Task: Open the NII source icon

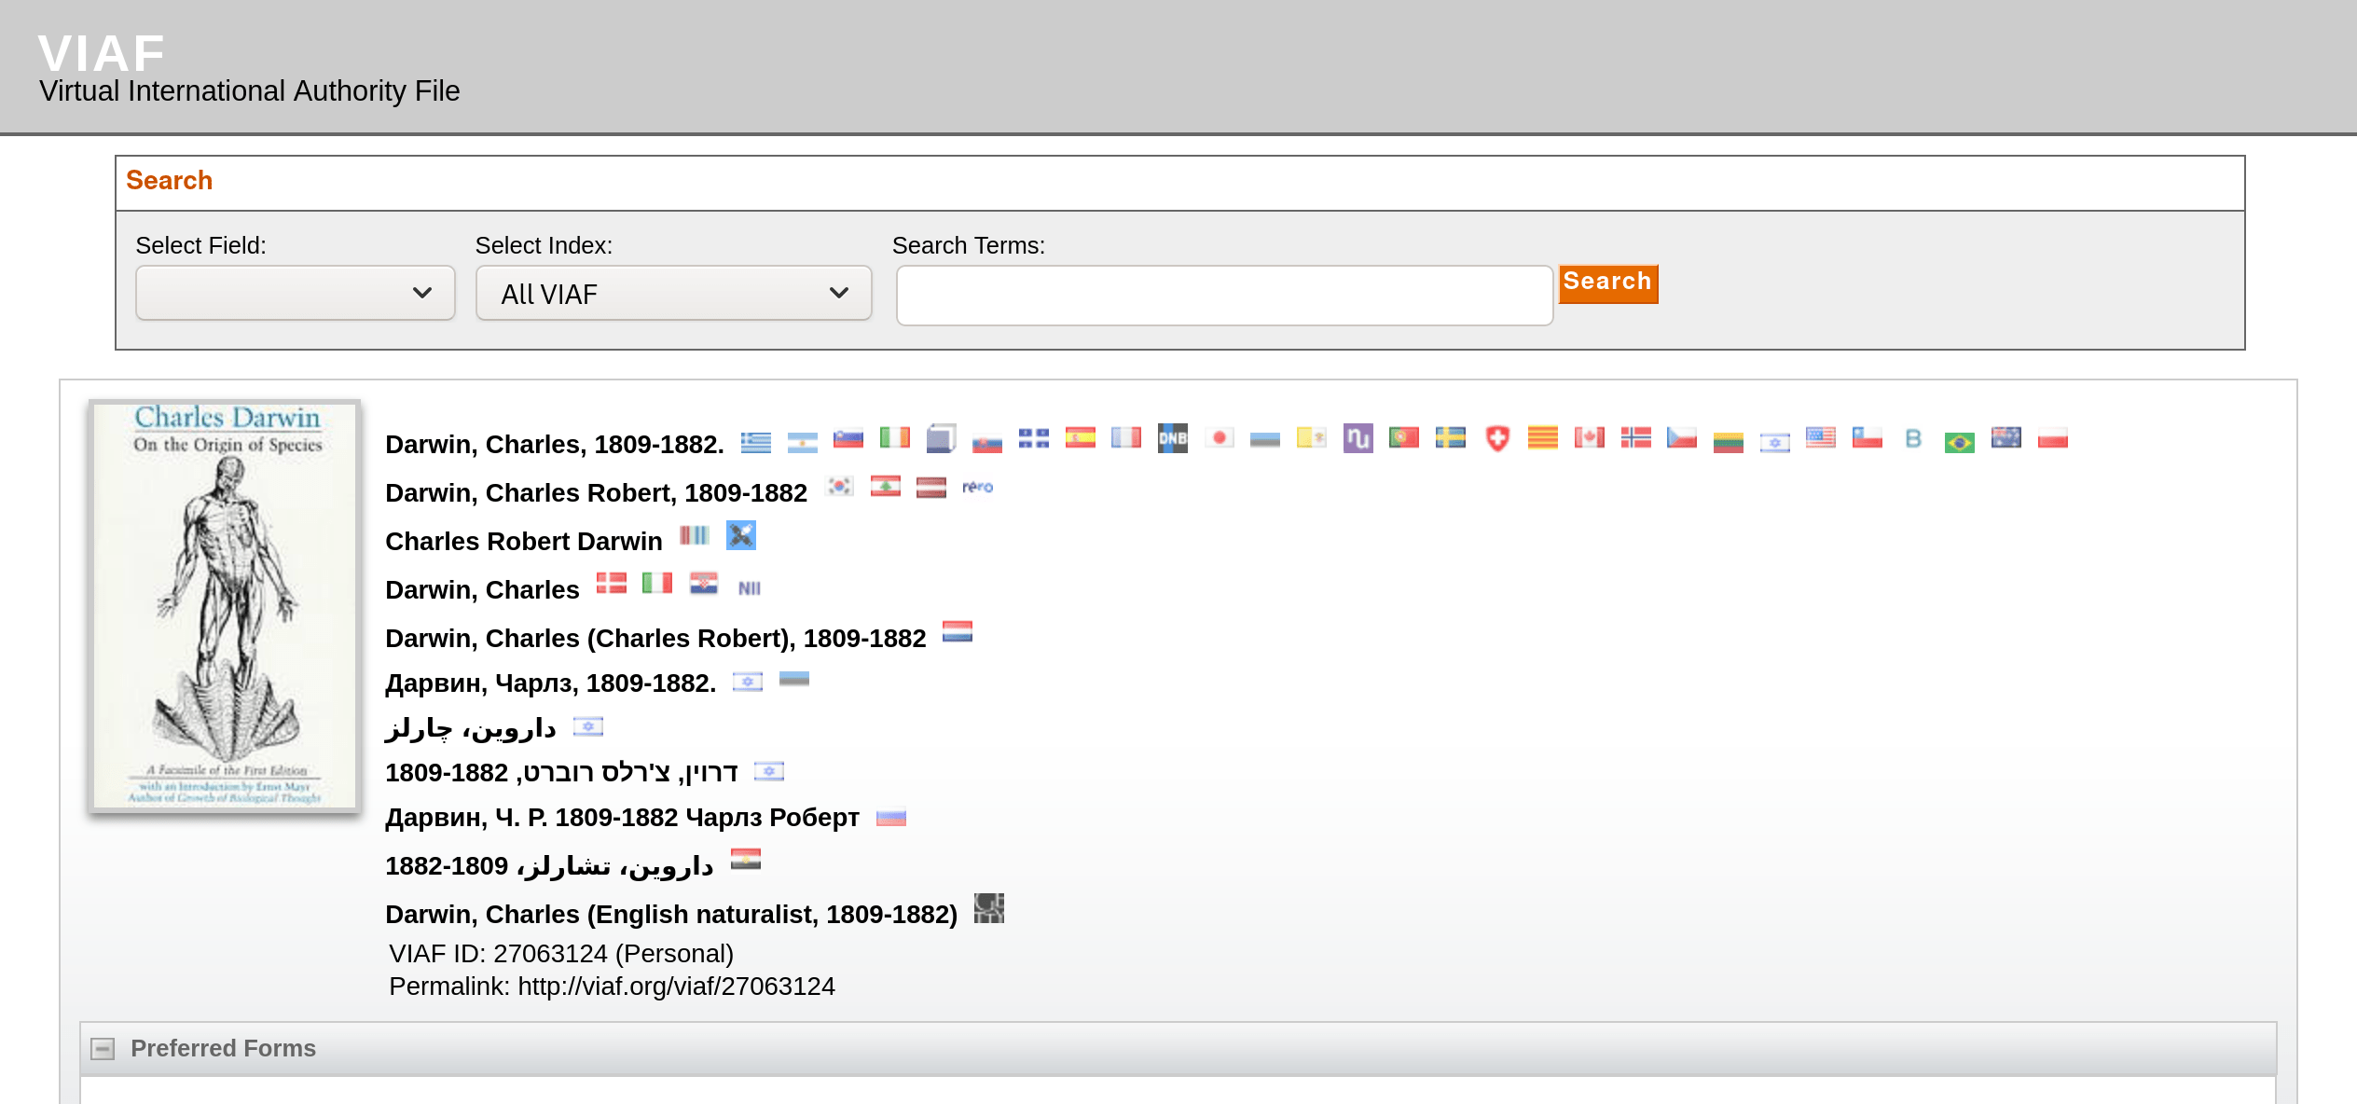Action: coord(750,587)
